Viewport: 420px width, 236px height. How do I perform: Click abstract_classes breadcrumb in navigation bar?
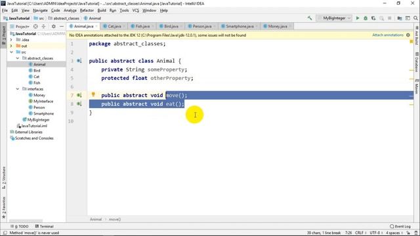pyautogui.click(x=64, y=18)
